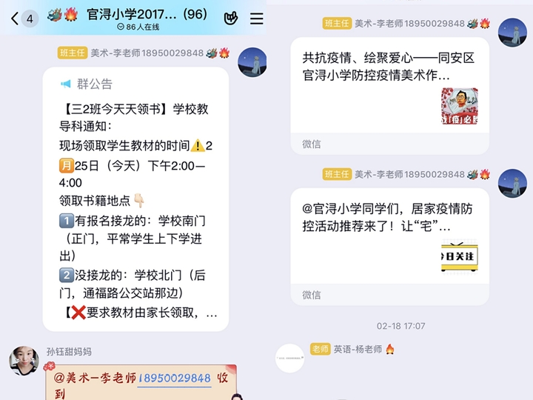This screenshot has height=400, width=533.
Task: Tap the 老师 badge next to 英语-杨老师
Action: pos(321,349)
